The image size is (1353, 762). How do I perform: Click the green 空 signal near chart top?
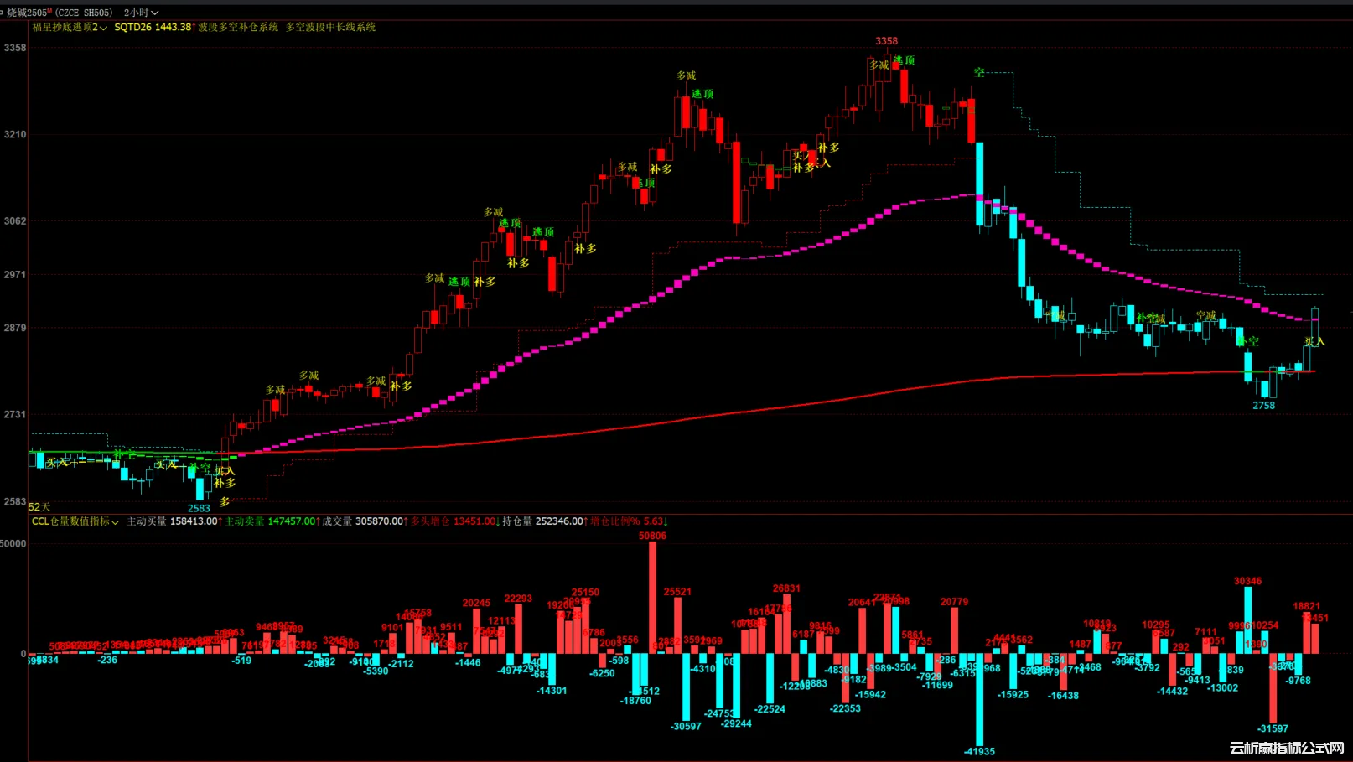pos(978,73)
